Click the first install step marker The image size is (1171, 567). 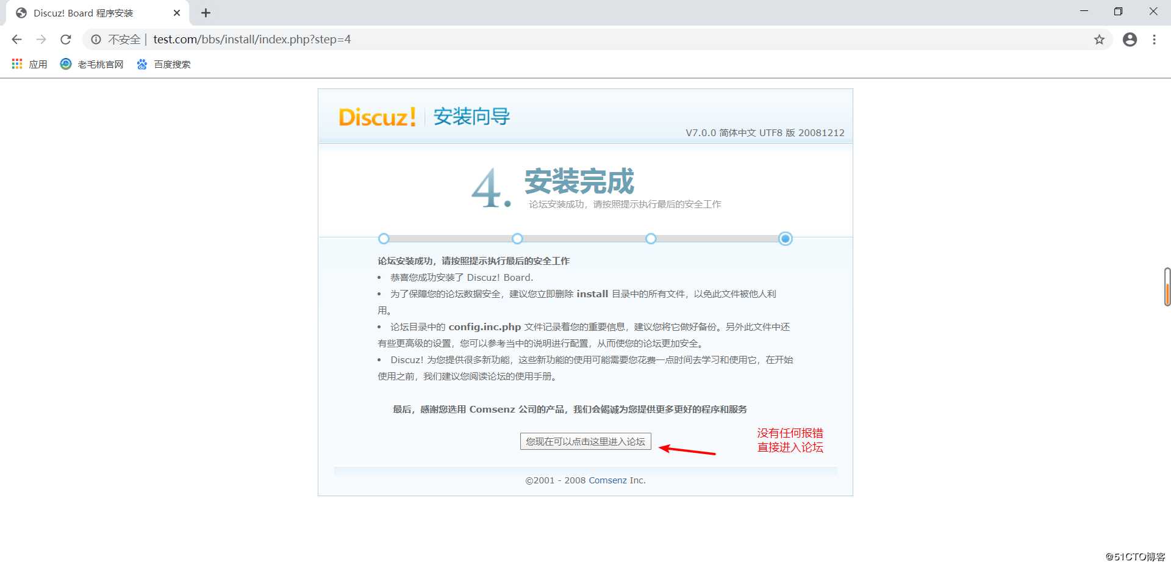click(x=384, y=239)
